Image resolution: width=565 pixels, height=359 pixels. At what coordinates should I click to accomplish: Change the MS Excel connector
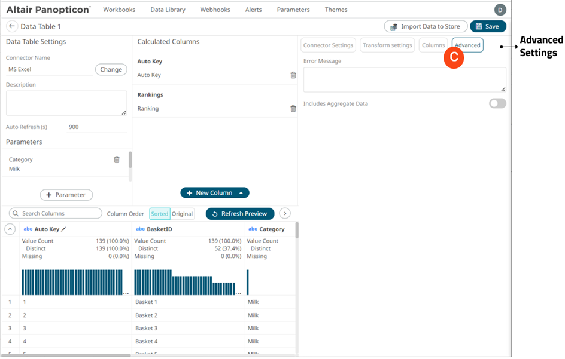click(111, 69)
